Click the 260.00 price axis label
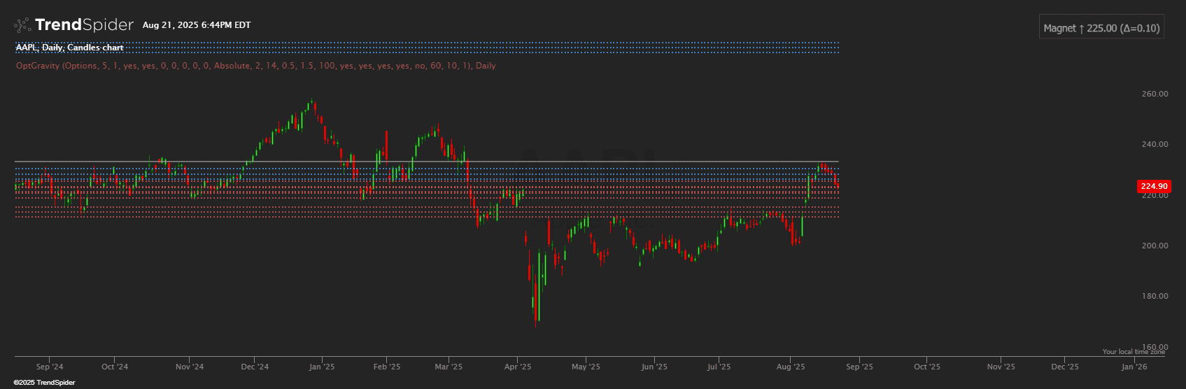The height and width of the screenshot is (389, 1186). pyautogui.click(x=1155, y=94)
